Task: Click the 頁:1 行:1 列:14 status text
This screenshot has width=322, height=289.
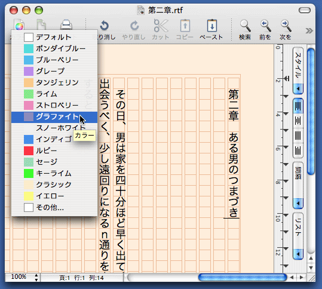Action: (81, 278)
